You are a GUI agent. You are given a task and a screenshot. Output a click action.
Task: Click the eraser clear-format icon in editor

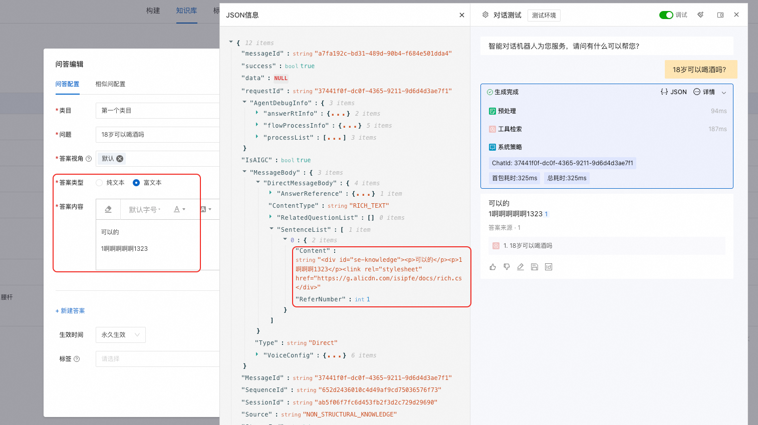pyautogui.click(x=108, y=209)
